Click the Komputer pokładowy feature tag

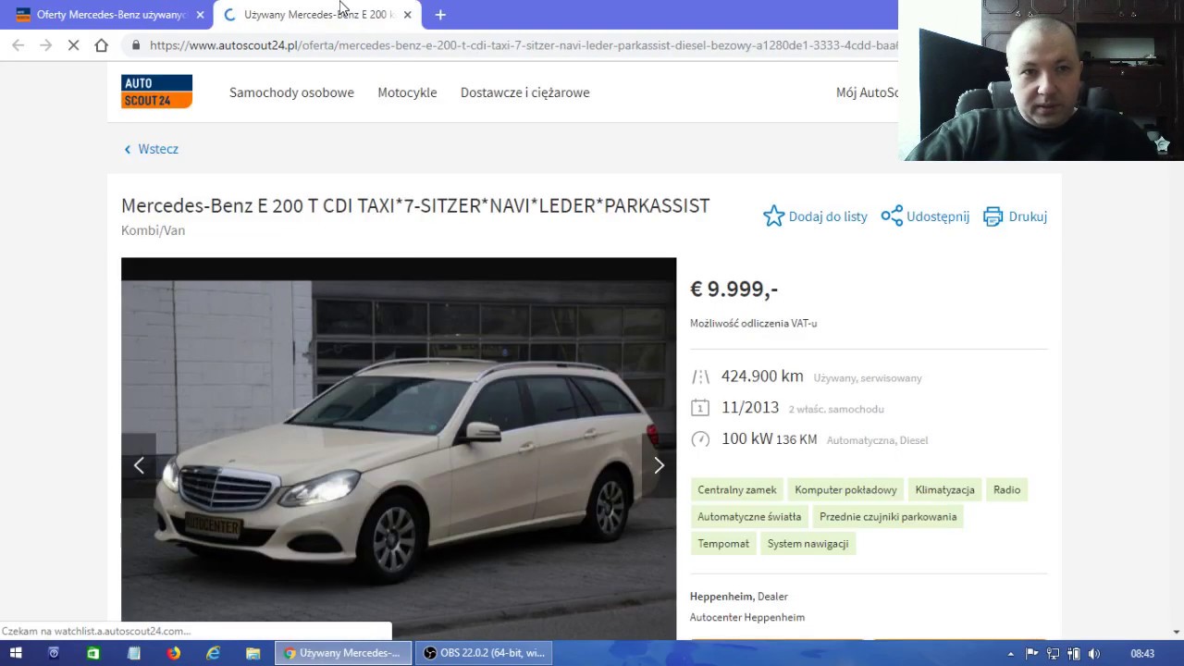click(x=845, y=490)
